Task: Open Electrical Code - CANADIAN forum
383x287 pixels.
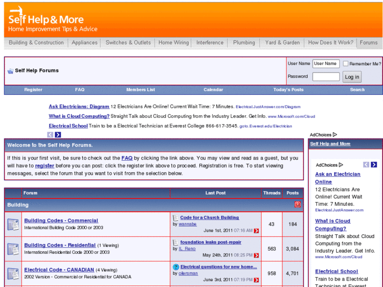Action: point(59,270)
